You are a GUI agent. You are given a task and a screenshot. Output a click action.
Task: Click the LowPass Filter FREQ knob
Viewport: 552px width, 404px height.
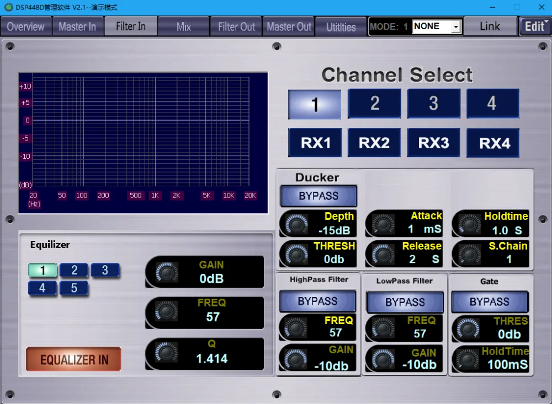[383, 328]
